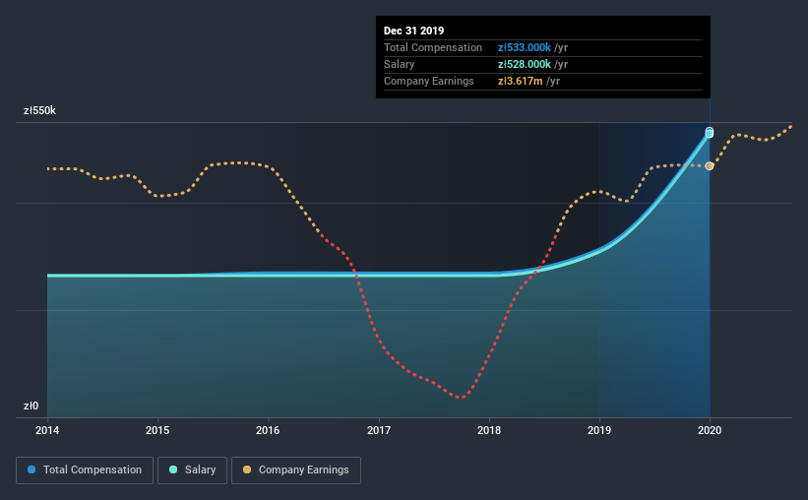Screen dimensions: 808x500
Task: Click the Total Compensation label in the tooltip
Action: click(433, 47)
